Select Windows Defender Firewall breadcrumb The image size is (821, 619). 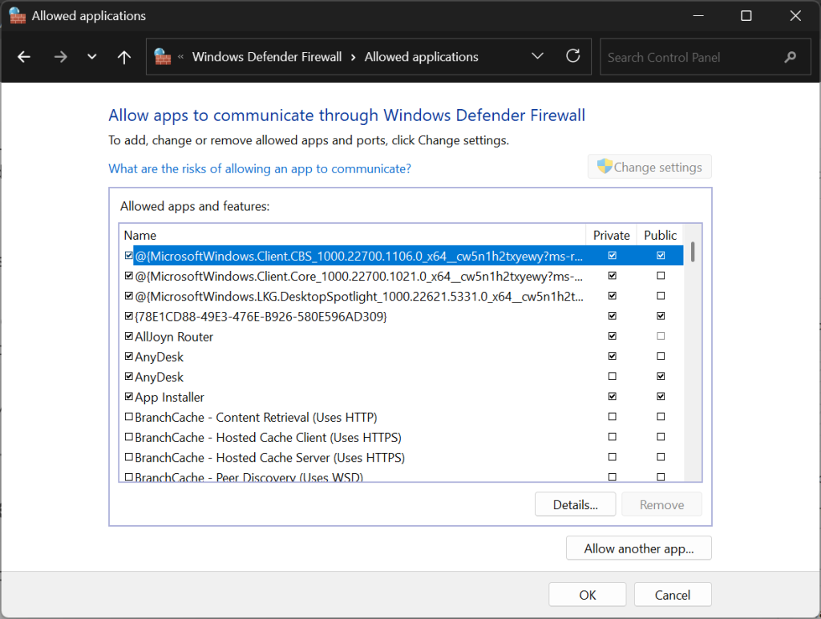click(266, 57)
